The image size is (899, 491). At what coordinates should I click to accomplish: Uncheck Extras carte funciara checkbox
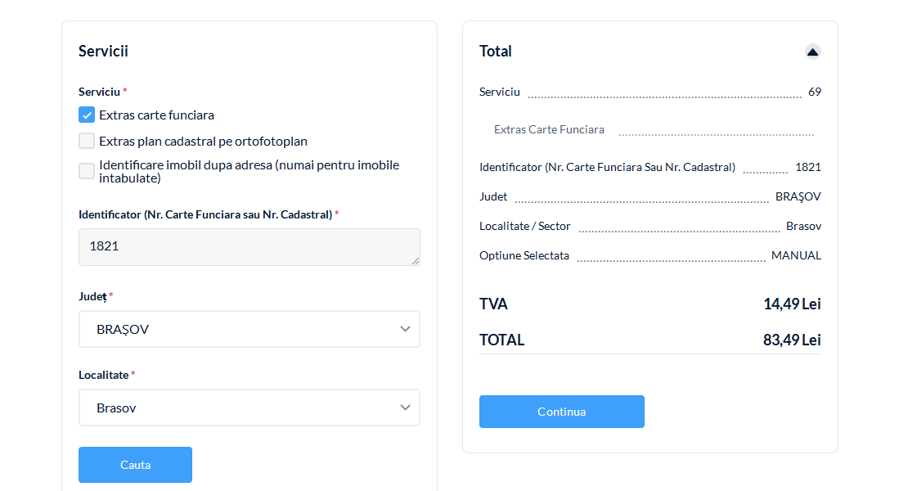[87, 115]
